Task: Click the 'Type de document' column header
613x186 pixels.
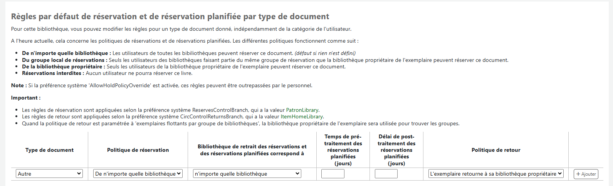Action: 49,150
